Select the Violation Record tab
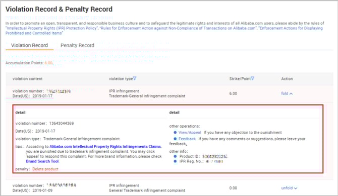The image size is (338, 196). 30,46
